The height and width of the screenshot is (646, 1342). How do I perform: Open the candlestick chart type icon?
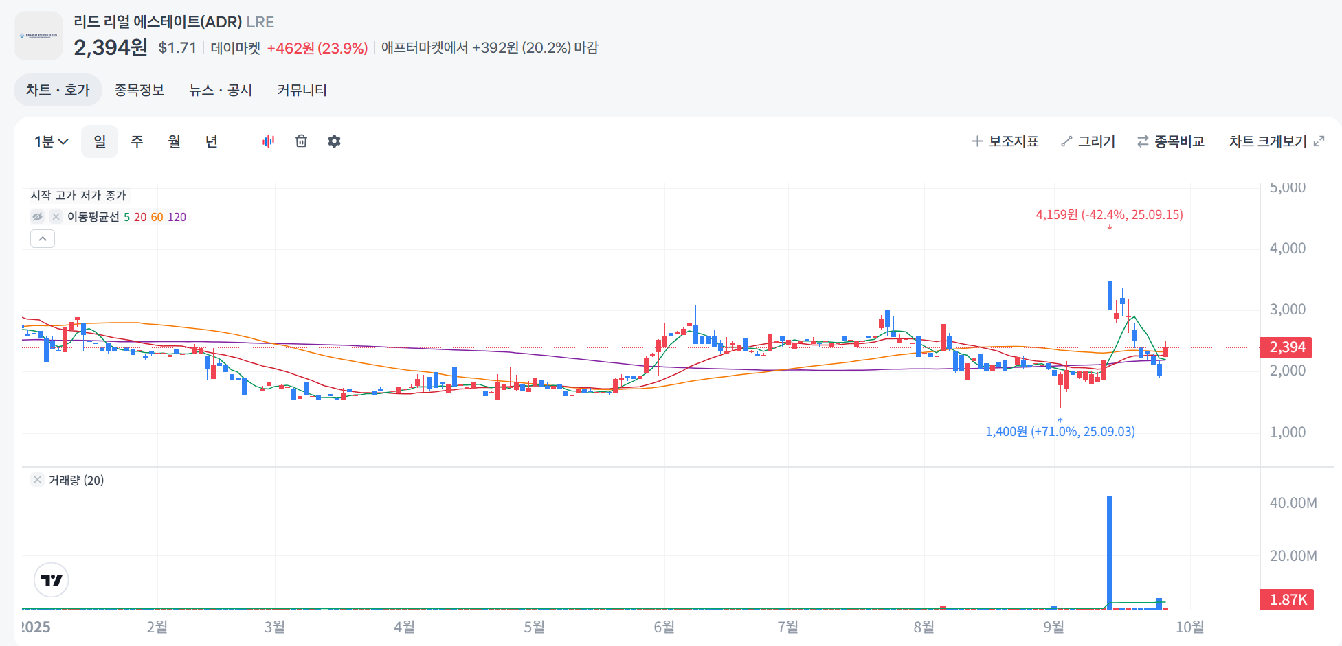coord(268,141)
